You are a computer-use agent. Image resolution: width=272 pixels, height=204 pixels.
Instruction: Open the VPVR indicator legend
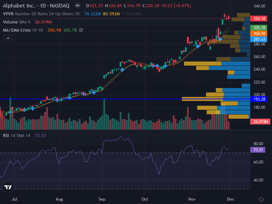41,14
